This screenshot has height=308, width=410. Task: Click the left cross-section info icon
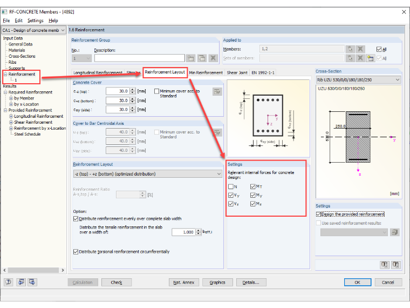pyautogui.click(x=384, y=265)
